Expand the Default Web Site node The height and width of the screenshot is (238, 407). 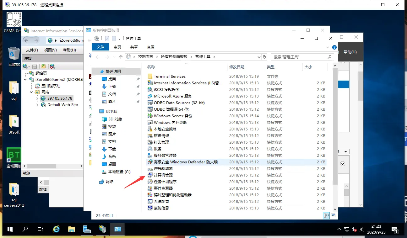tap(37, 105)
